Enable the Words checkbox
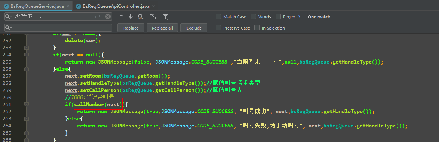Screen dimensions: 439x142 point(253,17)
